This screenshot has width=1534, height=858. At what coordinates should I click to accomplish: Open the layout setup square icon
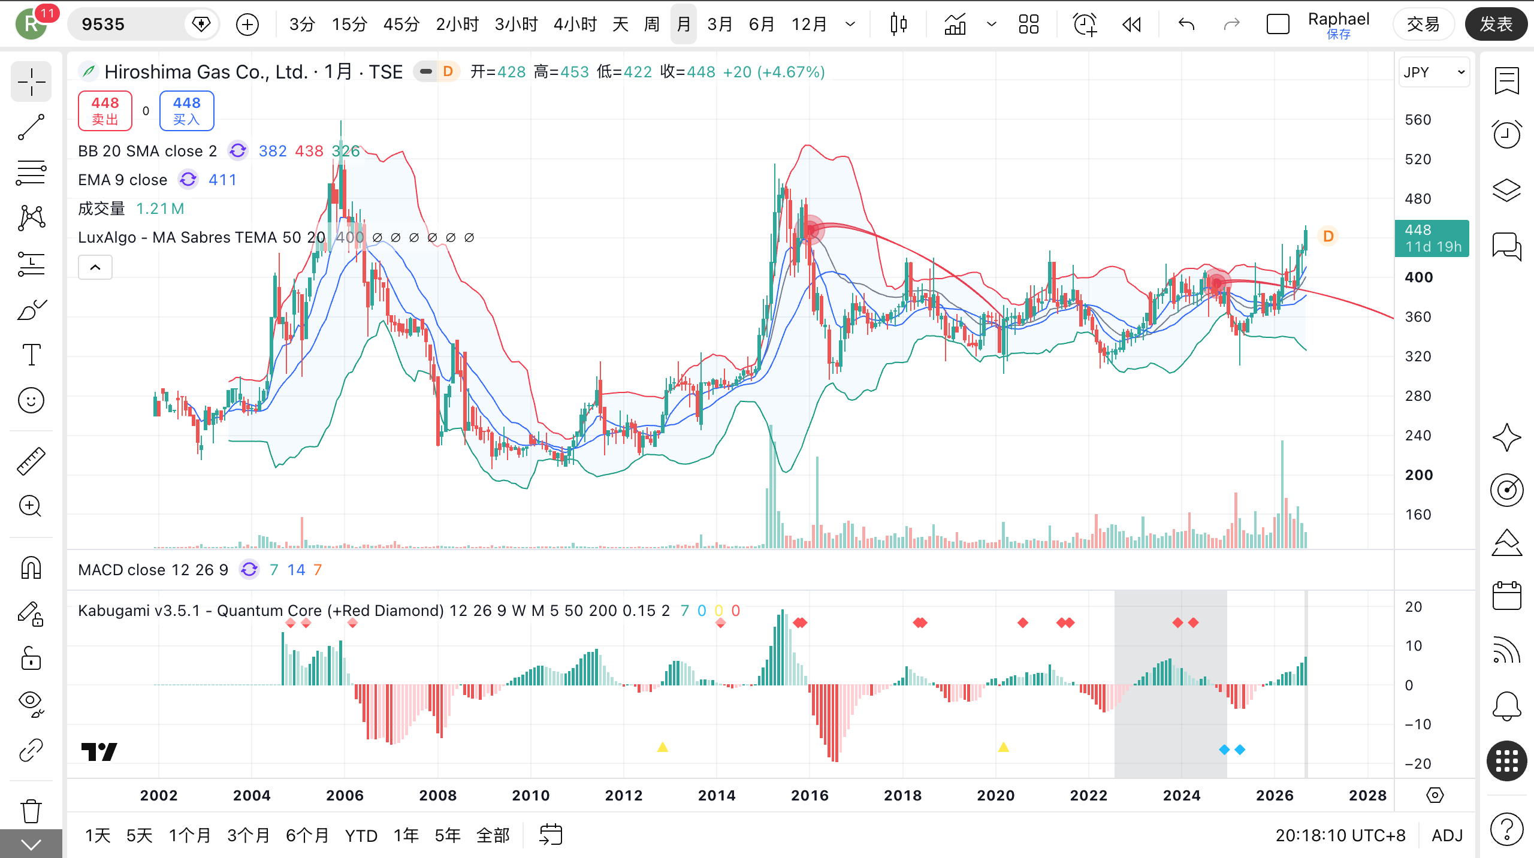[x=1278, y=25]
